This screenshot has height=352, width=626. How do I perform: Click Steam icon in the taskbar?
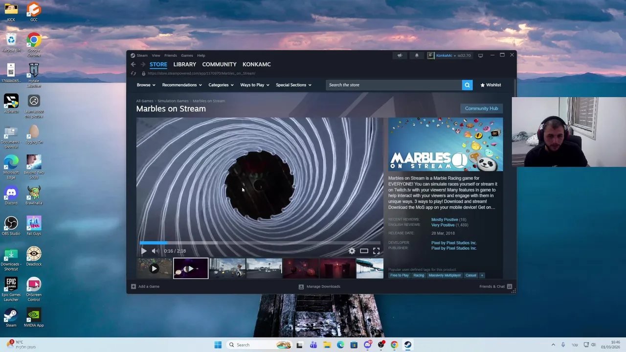(407, 345)
